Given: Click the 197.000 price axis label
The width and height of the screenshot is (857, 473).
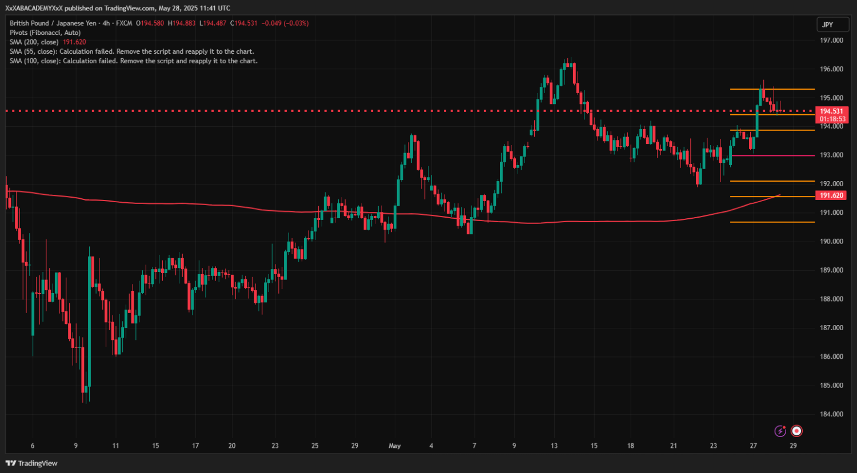Looking at the screenshot, I should tap(831, 41).
